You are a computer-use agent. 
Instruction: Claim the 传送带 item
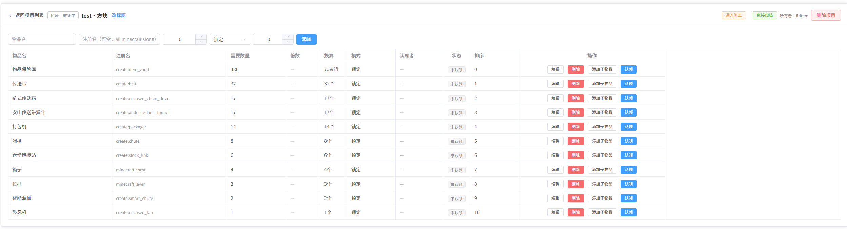click(x=629, y=84)
